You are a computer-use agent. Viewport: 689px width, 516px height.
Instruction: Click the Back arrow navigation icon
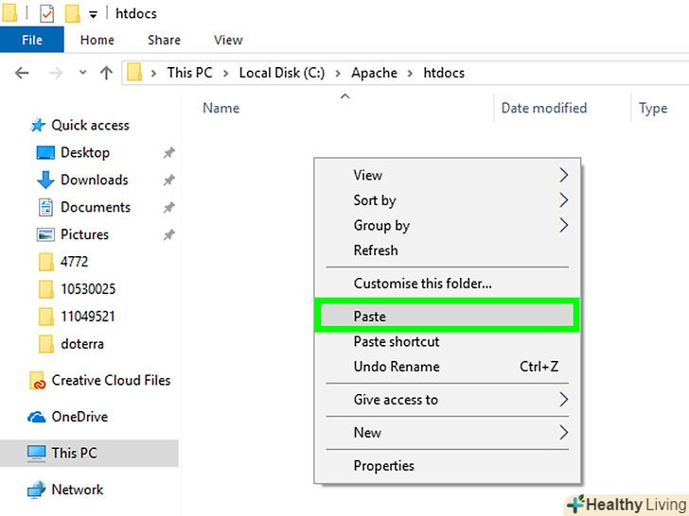point(23,73)
